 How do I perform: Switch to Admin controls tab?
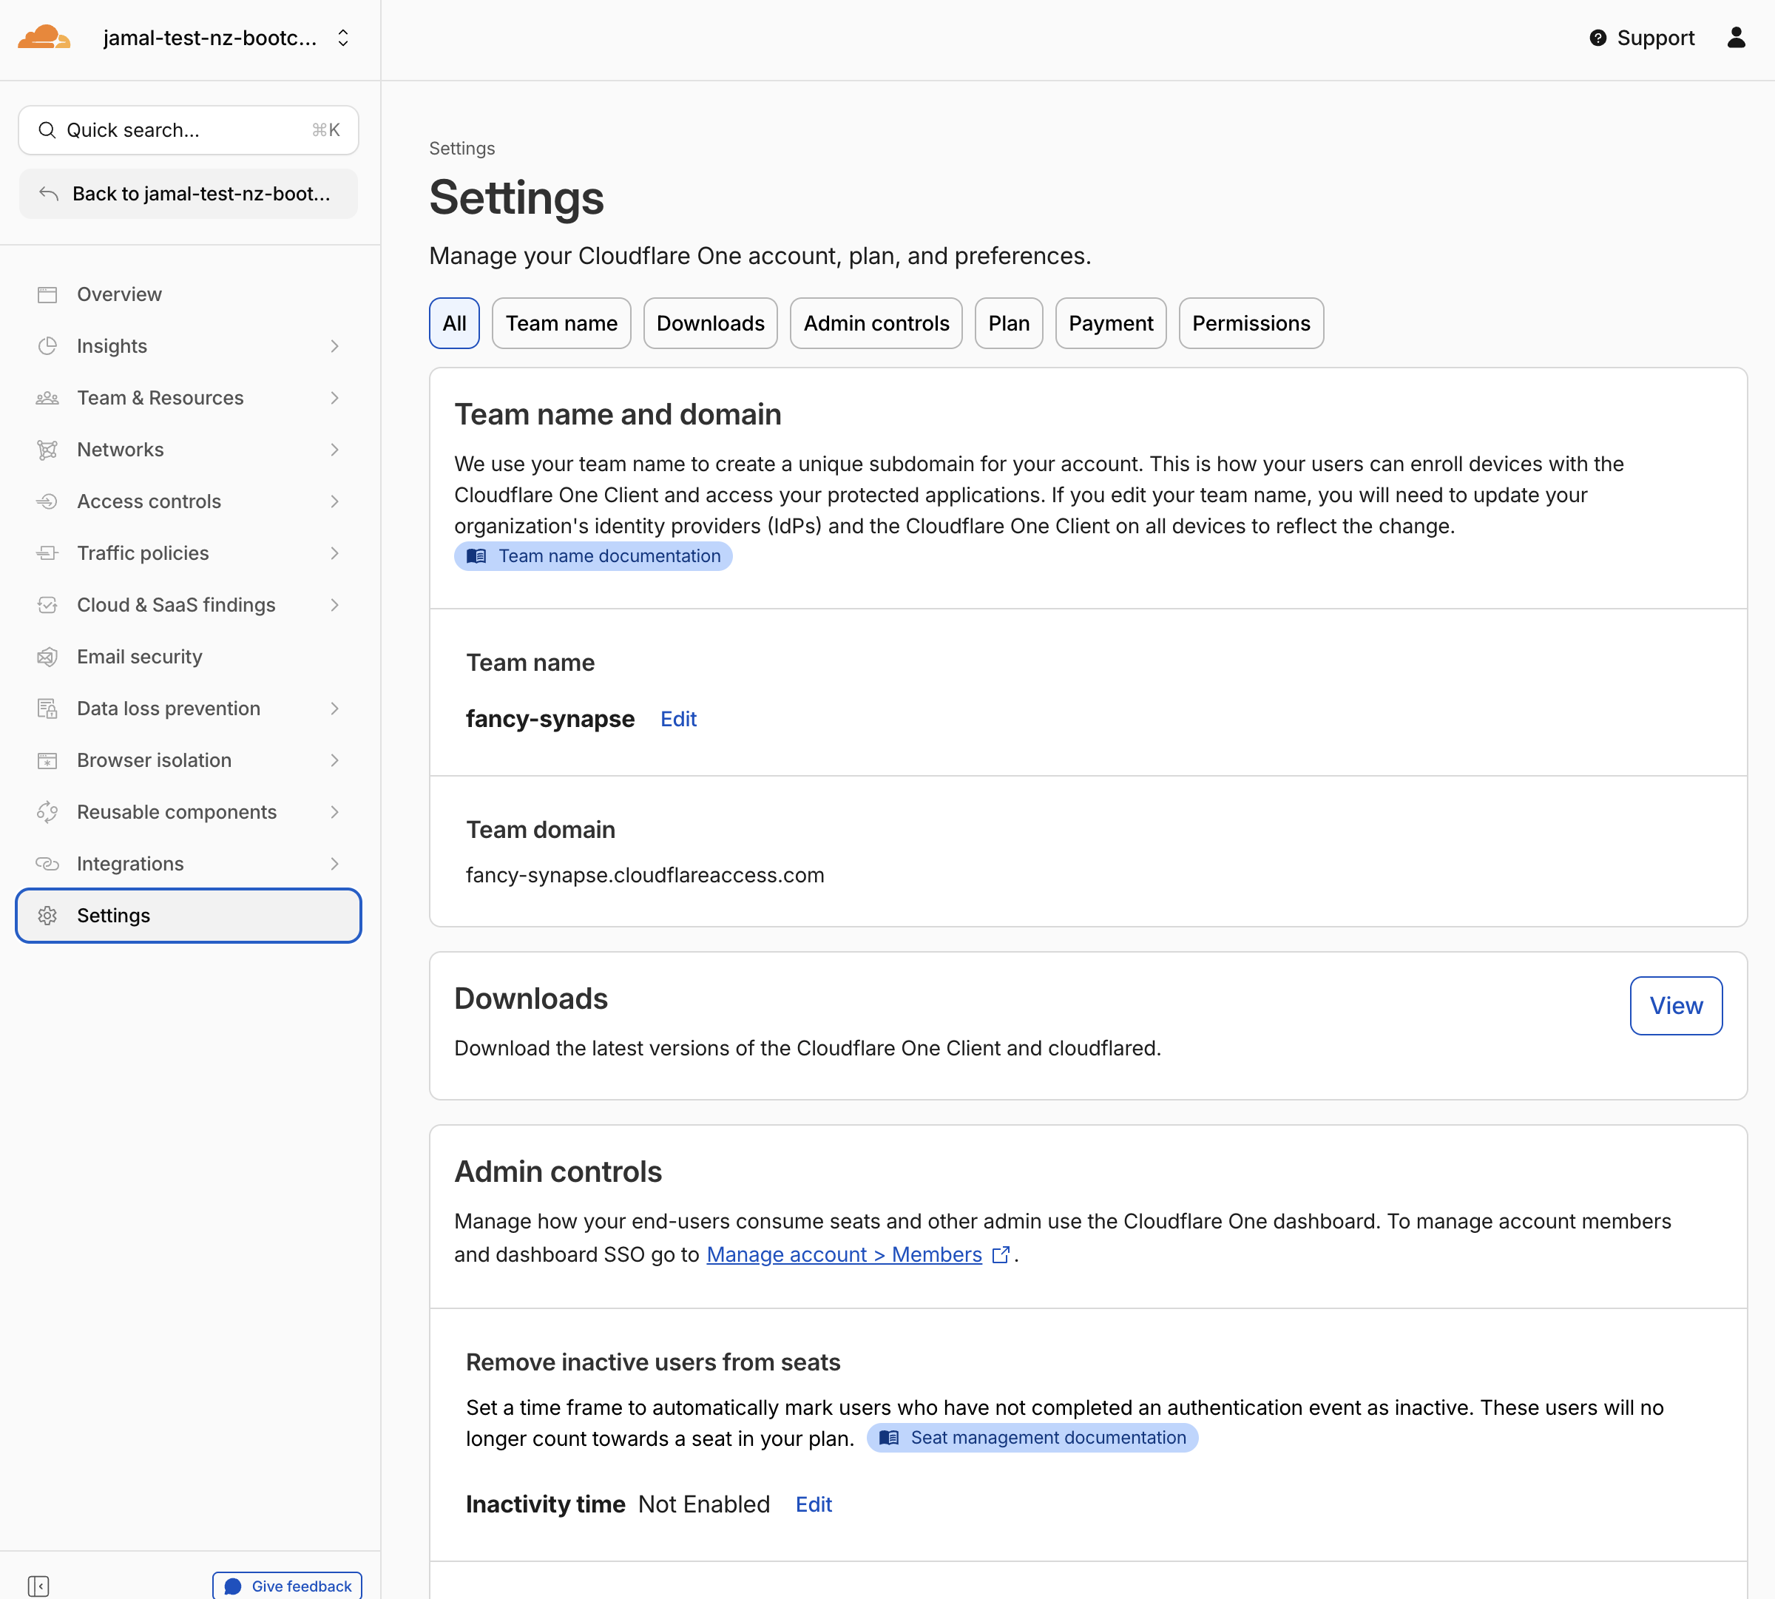click(876, 323)
